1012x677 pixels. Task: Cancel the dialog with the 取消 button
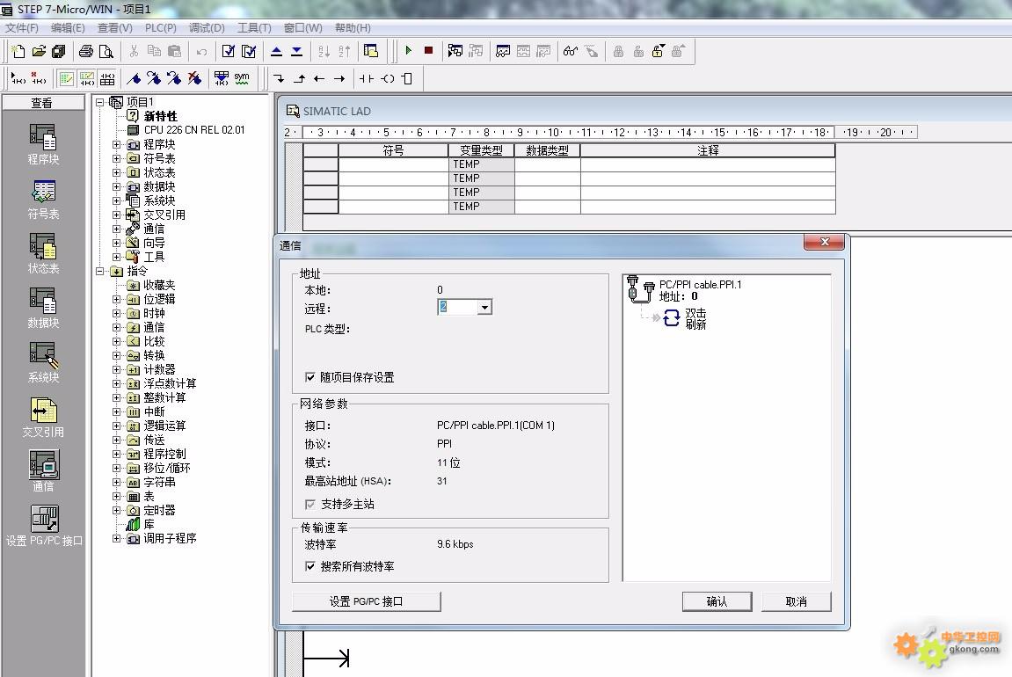(x=797, y=601)
